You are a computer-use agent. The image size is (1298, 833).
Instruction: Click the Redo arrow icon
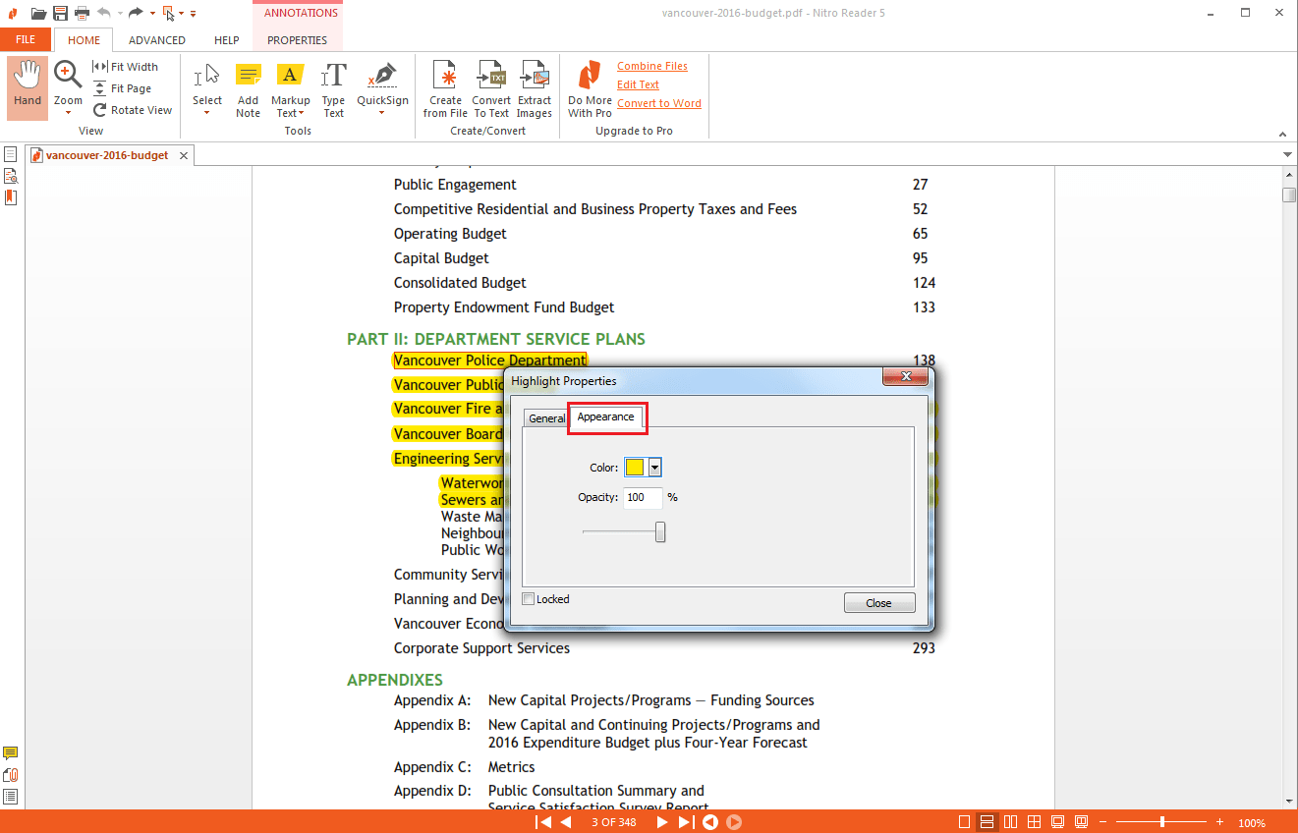[x=136, y=13]
